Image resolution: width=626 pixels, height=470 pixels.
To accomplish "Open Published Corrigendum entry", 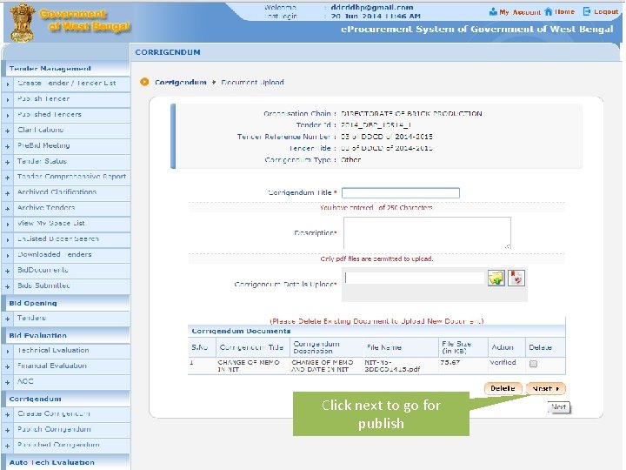I will coord(59,445).
